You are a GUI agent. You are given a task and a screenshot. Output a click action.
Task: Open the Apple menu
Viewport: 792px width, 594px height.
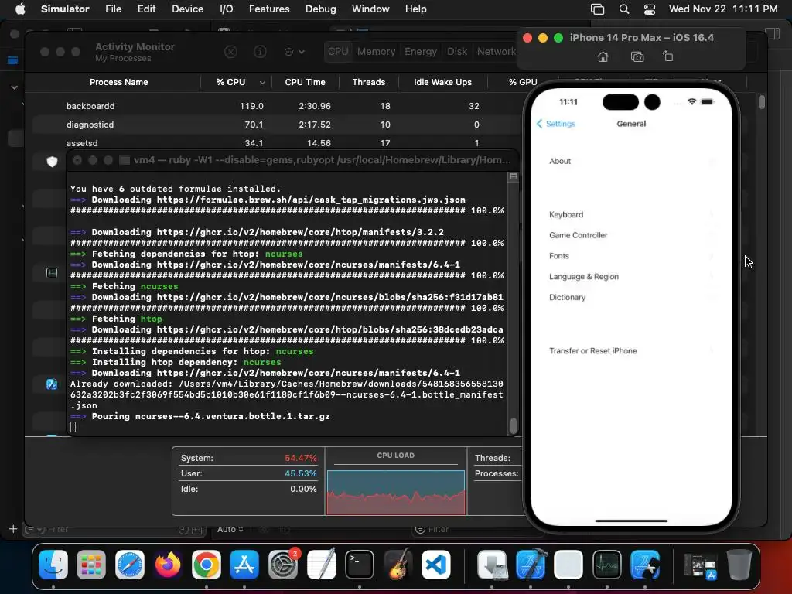[20, 9]
